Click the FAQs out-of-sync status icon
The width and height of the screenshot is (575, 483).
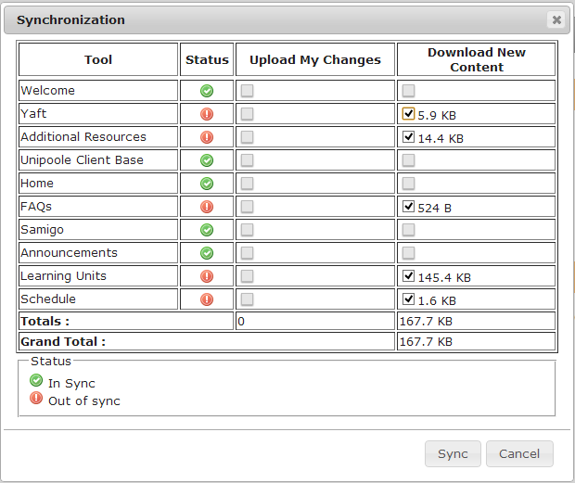point(207,207)
